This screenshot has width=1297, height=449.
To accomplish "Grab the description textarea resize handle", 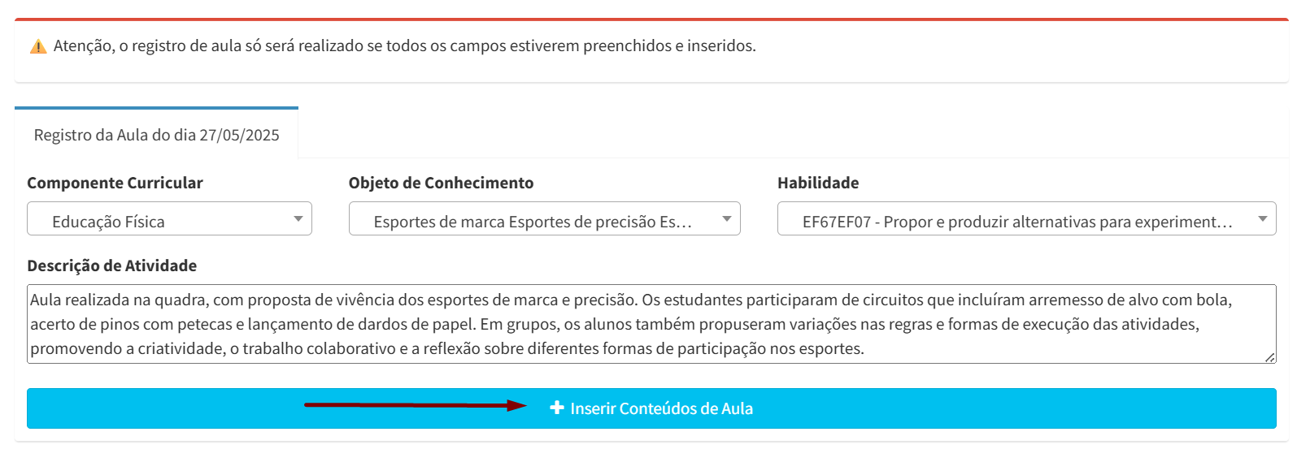I will (x=1269, y=357).
